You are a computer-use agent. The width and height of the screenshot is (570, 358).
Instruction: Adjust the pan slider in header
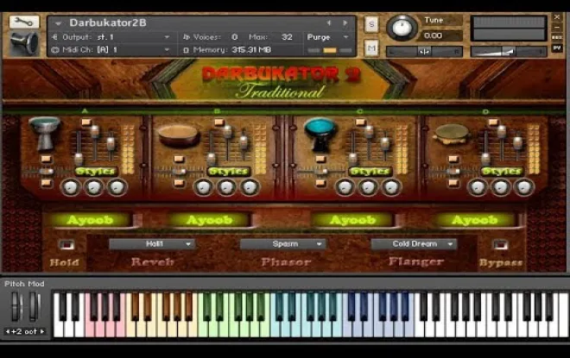pyautogui.click(x=424, y=52)
